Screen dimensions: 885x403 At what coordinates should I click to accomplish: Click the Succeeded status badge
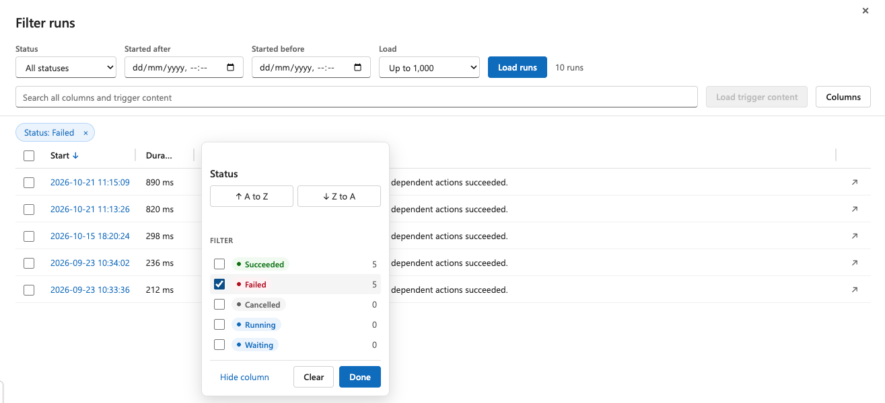point(260,264)
